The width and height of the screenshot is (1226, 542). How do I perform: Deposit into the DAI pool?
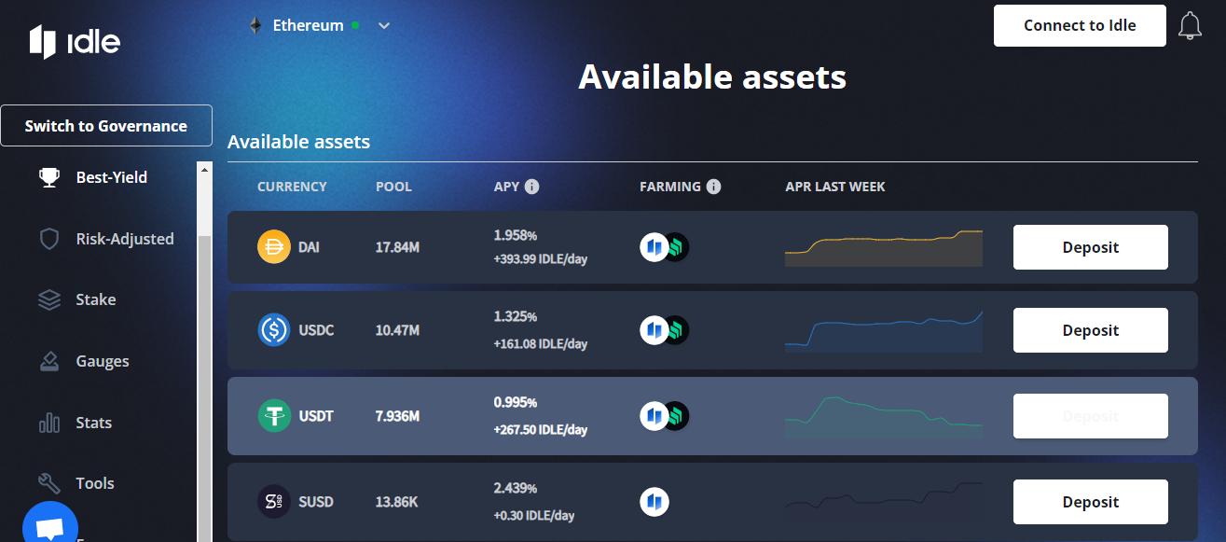1091,247
